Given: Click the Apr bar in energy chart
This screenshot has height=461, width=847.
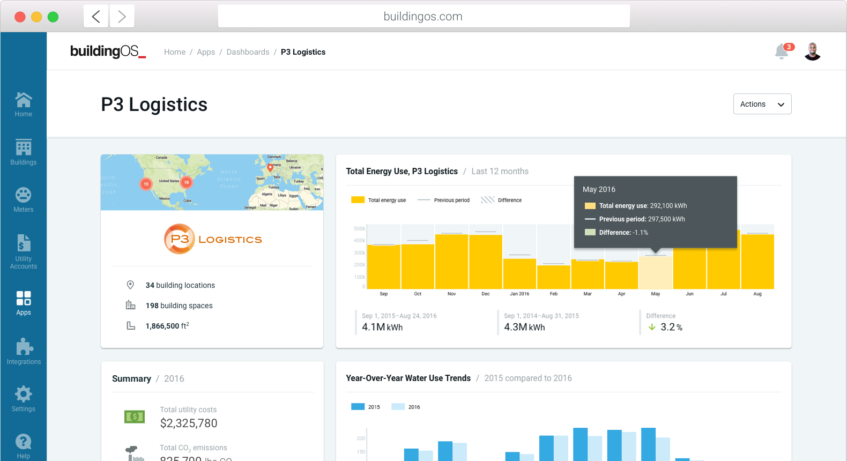Looking at the screenshot, I should (x=622, y=276).
